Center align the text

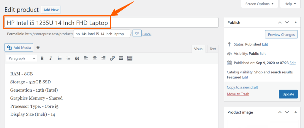[95, 59]
